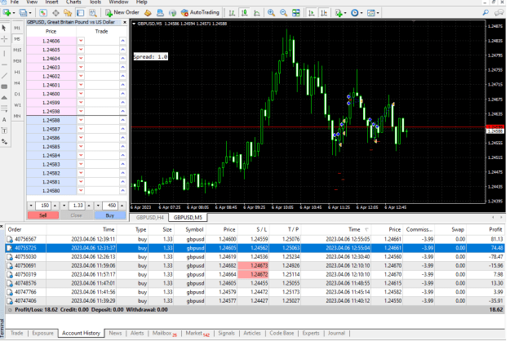
Task: Zoom in on the chart
Action: pos(271,13)
